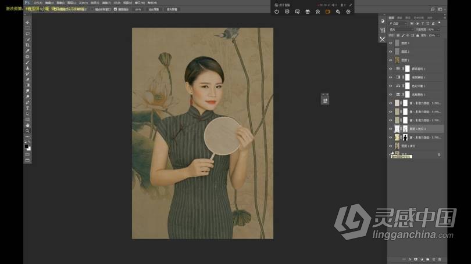Viewport: 471px width, 264px height.
Task: Click the 填充屏幕 fill screen button
Action: click(172, 9)
